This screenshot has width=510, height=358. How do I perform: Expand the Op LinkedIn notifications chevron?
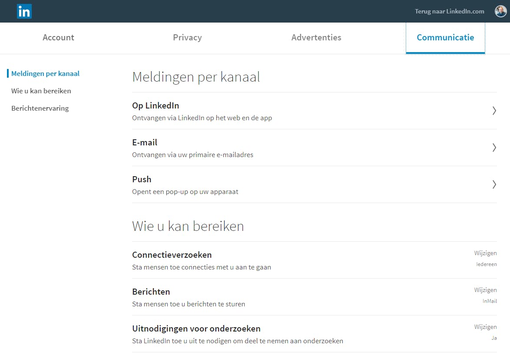(494, 111)
